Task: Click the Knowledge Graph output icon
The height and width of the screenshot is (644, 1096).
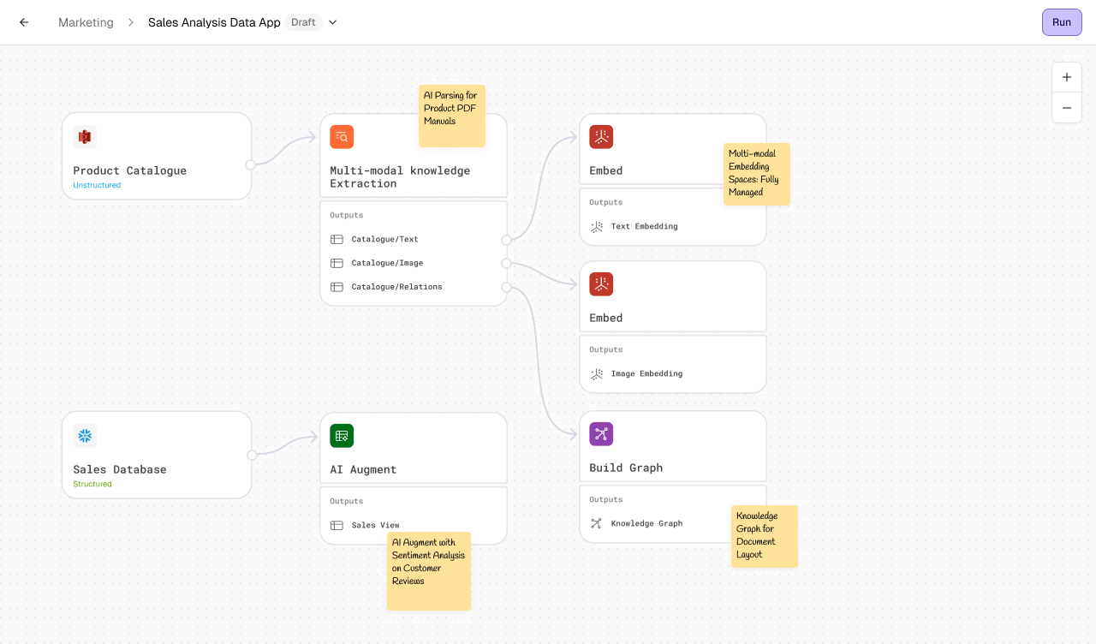Action: coord(597,522)
